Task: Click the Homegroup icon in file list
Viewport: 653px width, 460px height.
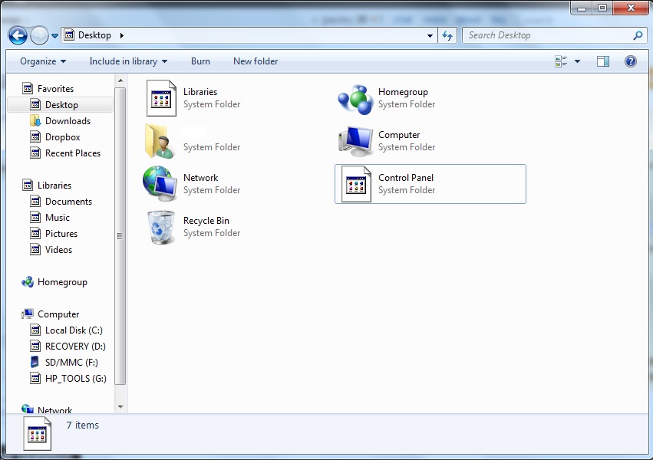Action: pos(356,98)
